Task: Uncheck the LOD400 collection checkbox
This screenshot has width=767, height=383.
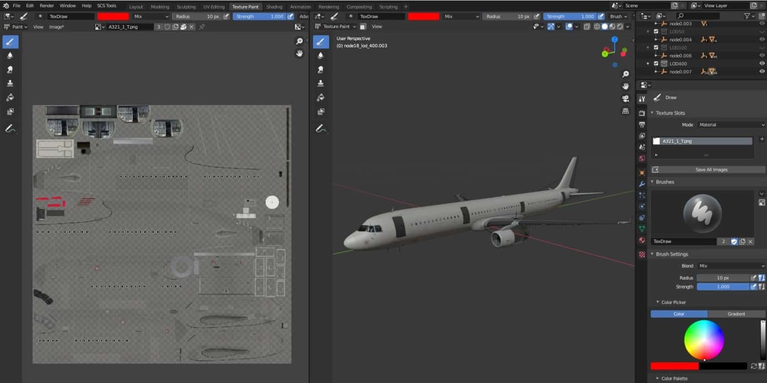Action: click(x=656, y=63)
